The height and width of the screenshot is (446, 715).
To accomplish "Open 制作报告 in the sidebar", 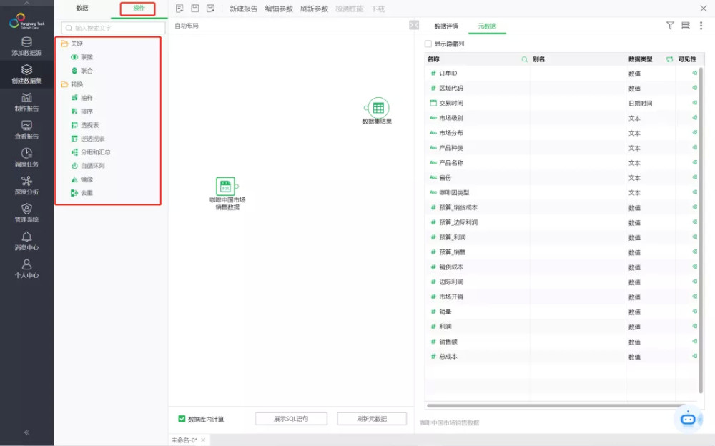I will 26,102.
